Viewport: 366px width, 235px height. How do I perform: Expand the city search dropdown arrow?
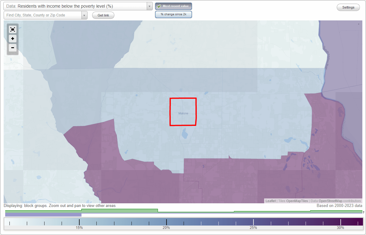pyautogui.click(x=84, y=15)
